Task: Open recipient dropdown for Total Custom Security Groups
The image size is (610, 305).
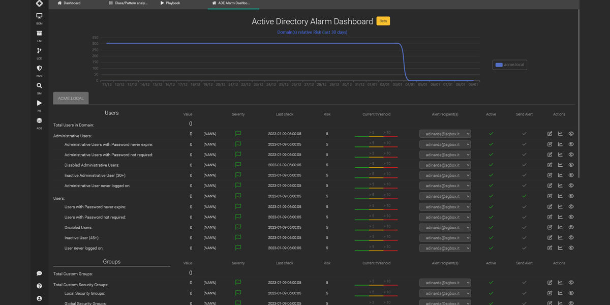Action: point(445,283)
